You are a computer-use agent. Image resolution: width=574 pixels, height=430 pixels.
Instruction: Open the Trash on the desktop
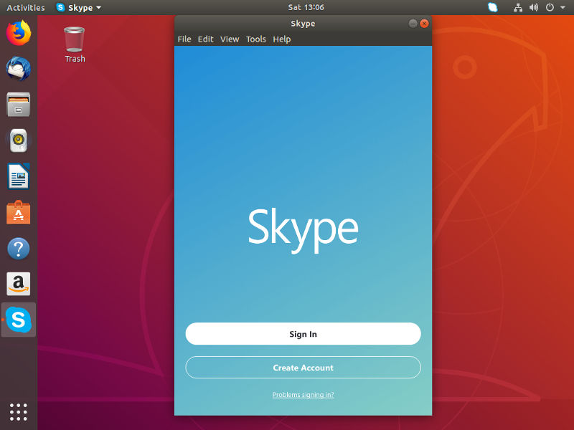(x=74, y=39)
